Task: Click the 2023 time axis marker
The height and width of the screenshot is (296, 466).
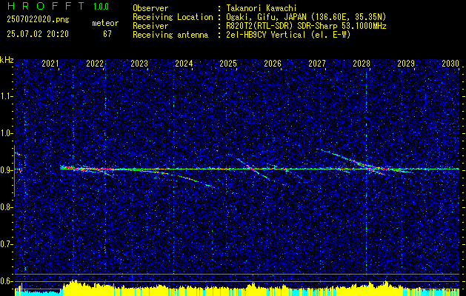Action: pos(139,64)
